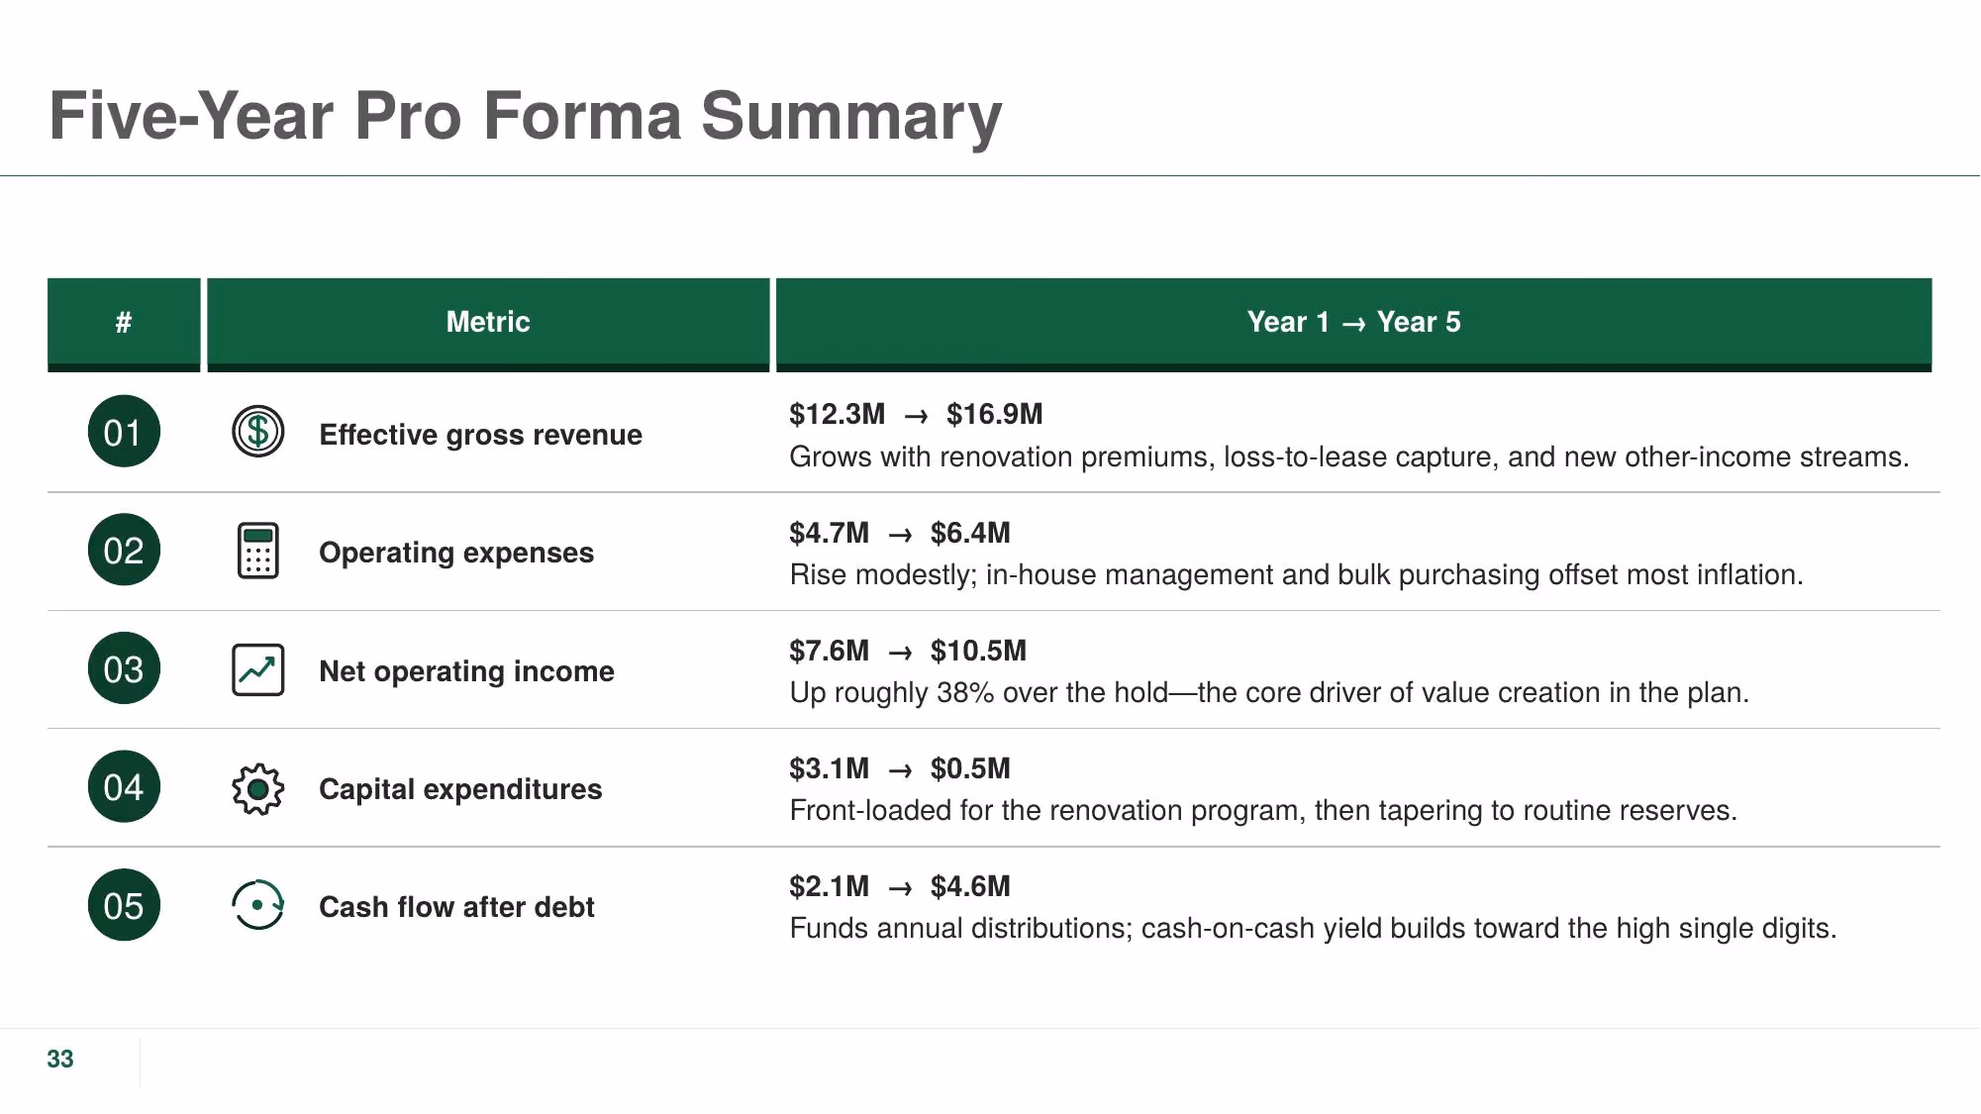This screenshot has height=1114, width=1981.
Task: Select the 02 number badge
Action: [x=124, y=550]
